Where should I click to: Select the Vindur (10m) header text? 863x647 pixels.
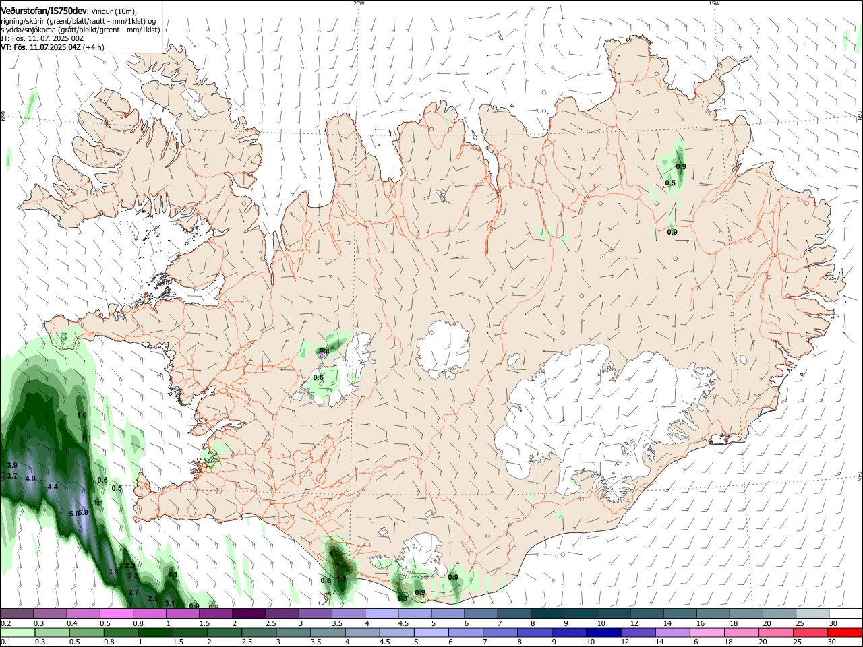coord(114,11)
